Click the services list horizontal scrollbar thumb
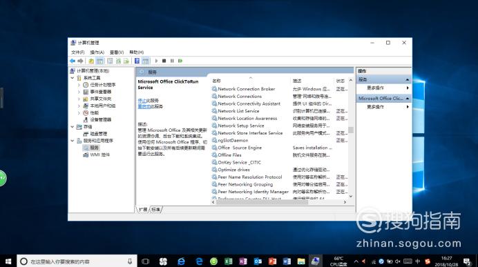This screenshot has height=267, width=478. click(262, 202)
